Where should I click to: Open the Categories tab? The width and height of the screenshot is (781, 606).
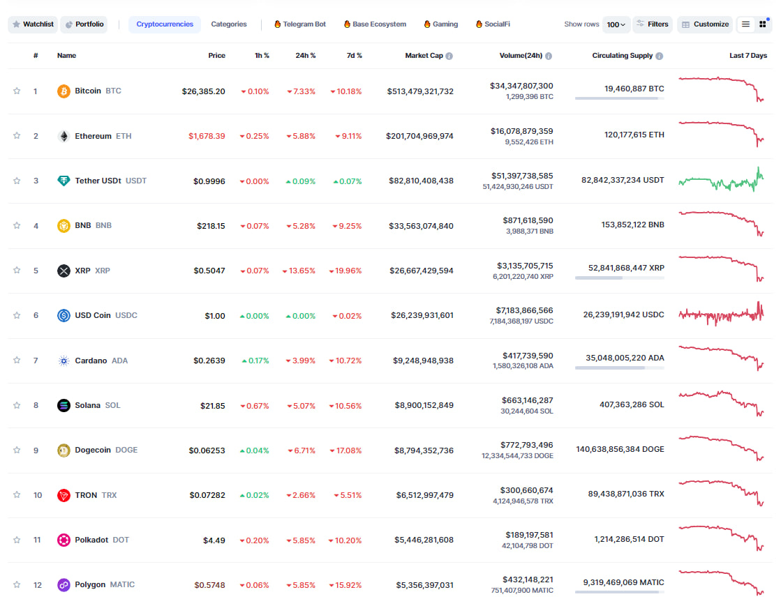pos(229,24)
